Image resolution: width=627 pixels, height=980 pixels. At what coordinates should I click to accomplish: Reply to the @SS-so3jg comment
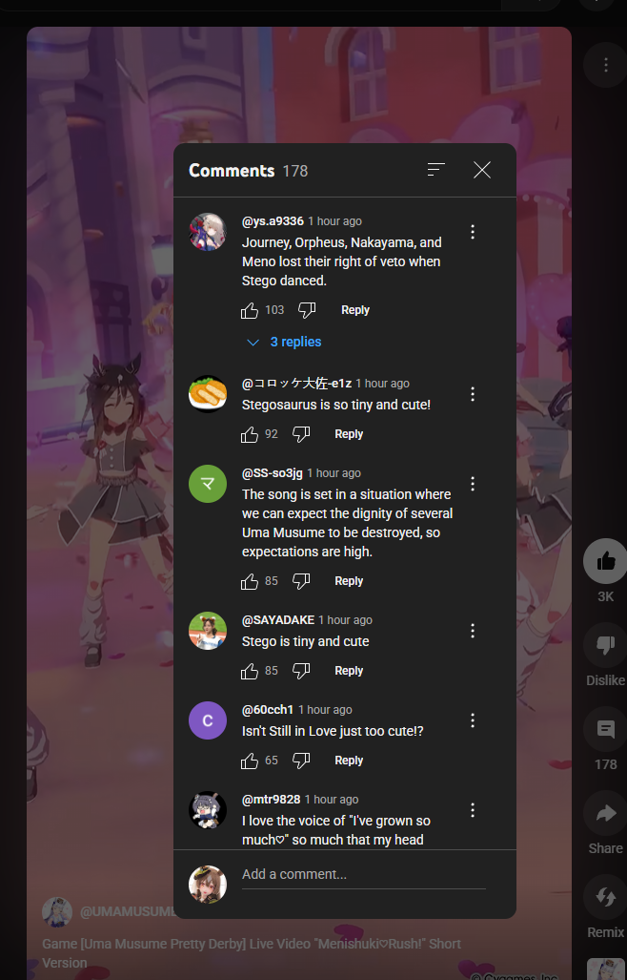(349, 581)
